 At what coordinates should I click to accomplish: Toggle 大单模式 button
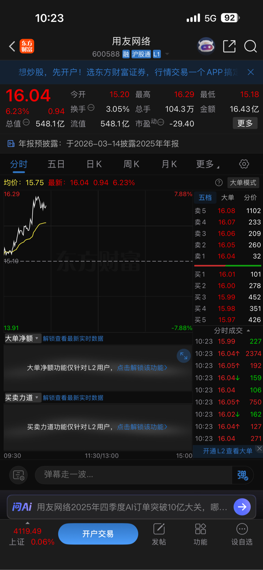(x=243, y=182)
